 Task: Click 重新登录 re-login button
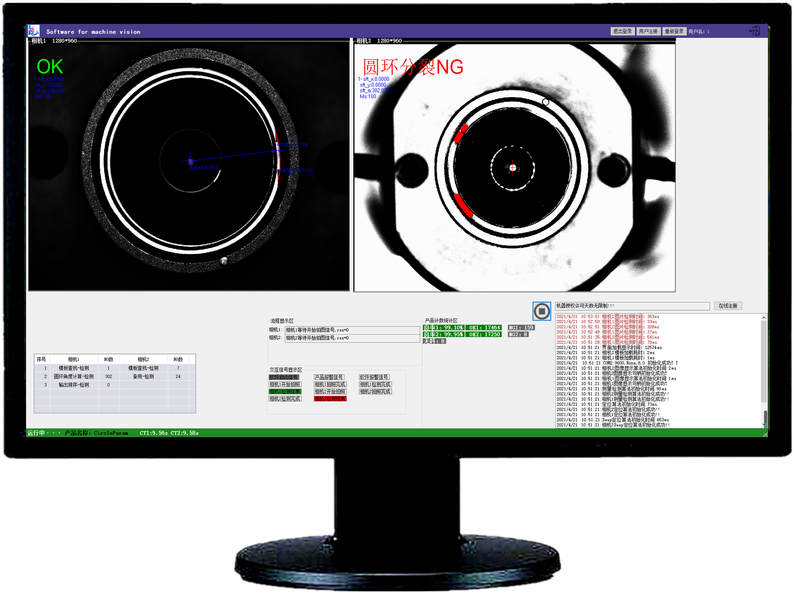click(674, 31)
